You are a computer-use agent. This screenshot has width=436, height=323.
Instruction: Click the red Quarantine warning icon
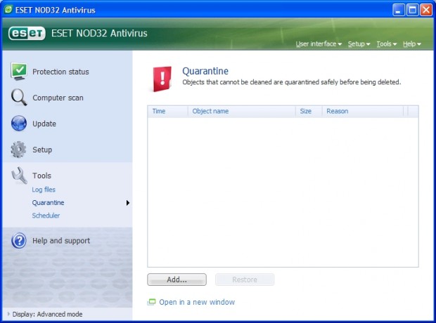tap(162, 79)
